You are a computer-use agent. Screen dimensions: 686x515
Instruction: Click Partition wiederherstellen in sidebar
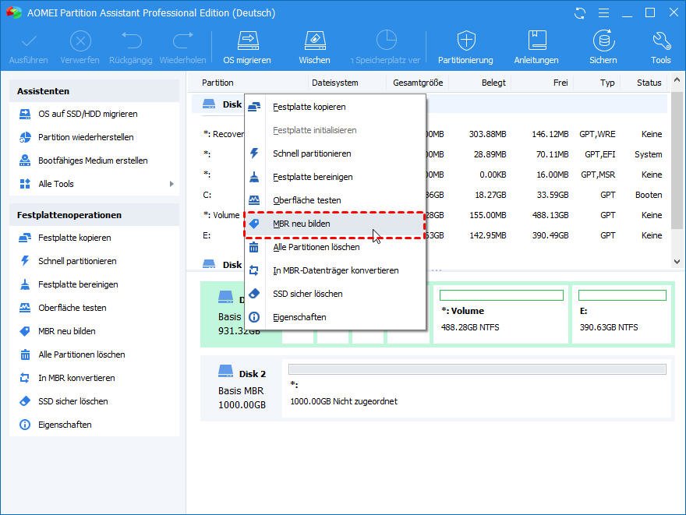click(86, 137)
